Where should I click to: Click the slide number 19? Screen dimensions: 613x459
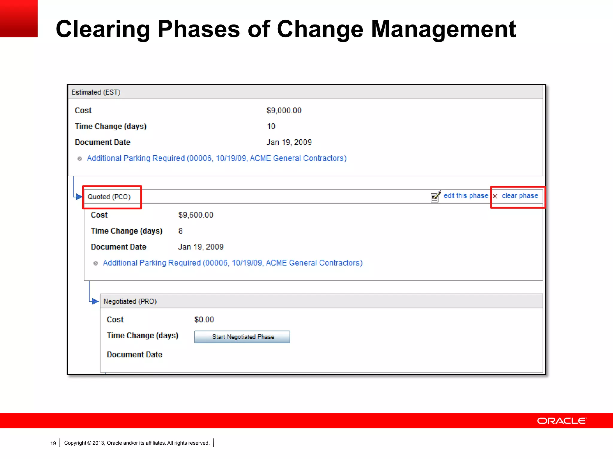[53, 443]
